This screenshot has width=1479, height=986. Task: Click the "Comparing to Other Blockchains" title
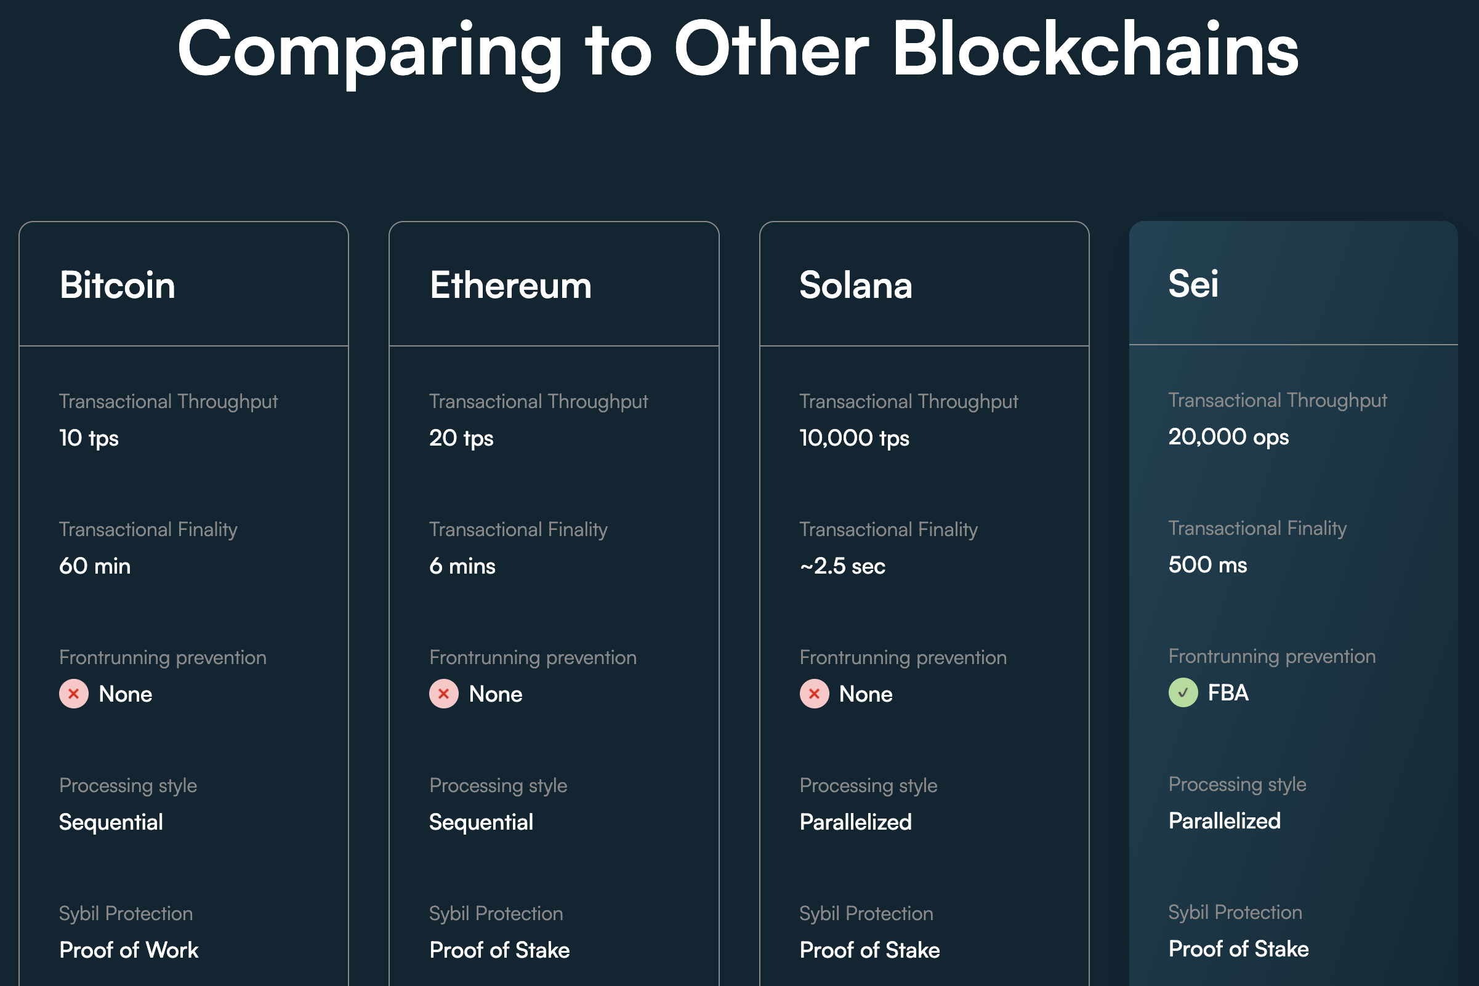738,50
